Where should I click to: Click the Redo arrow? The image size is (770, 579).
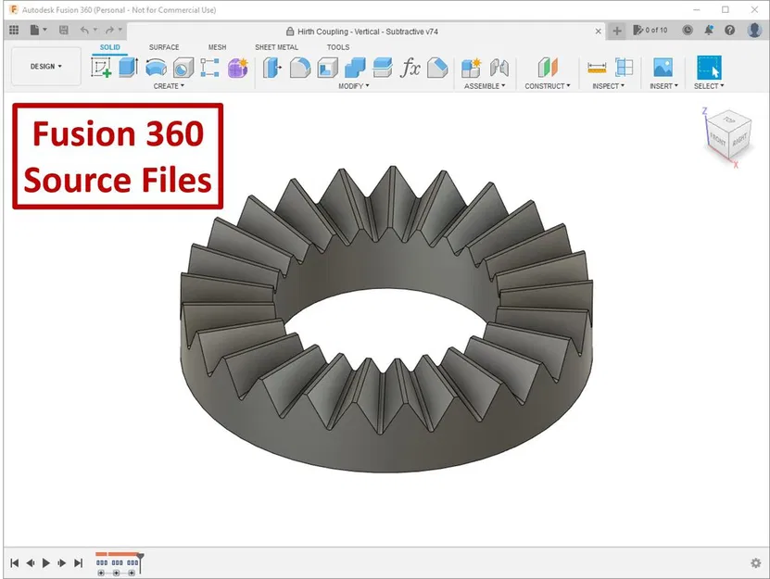[109, 30]
